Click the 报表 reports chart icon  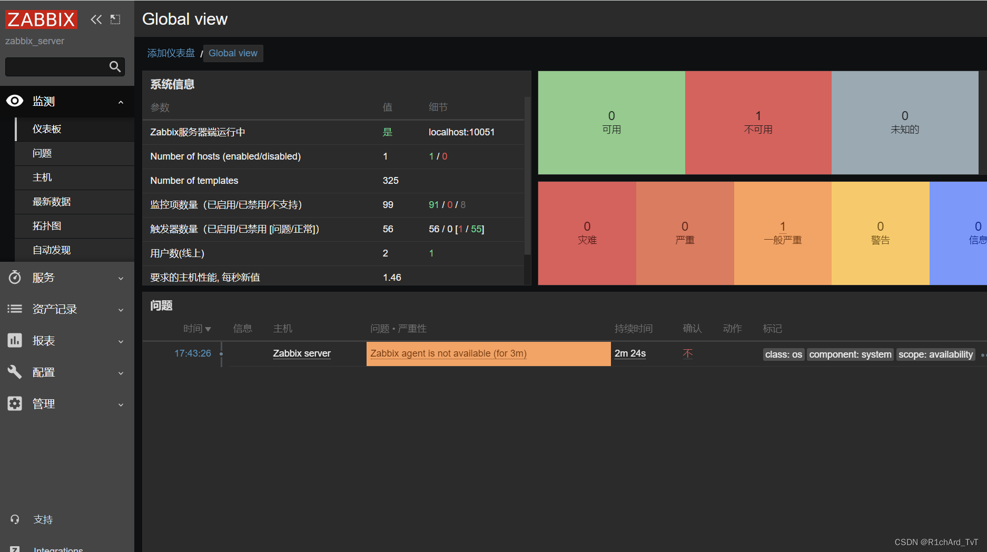coord(15,341)
